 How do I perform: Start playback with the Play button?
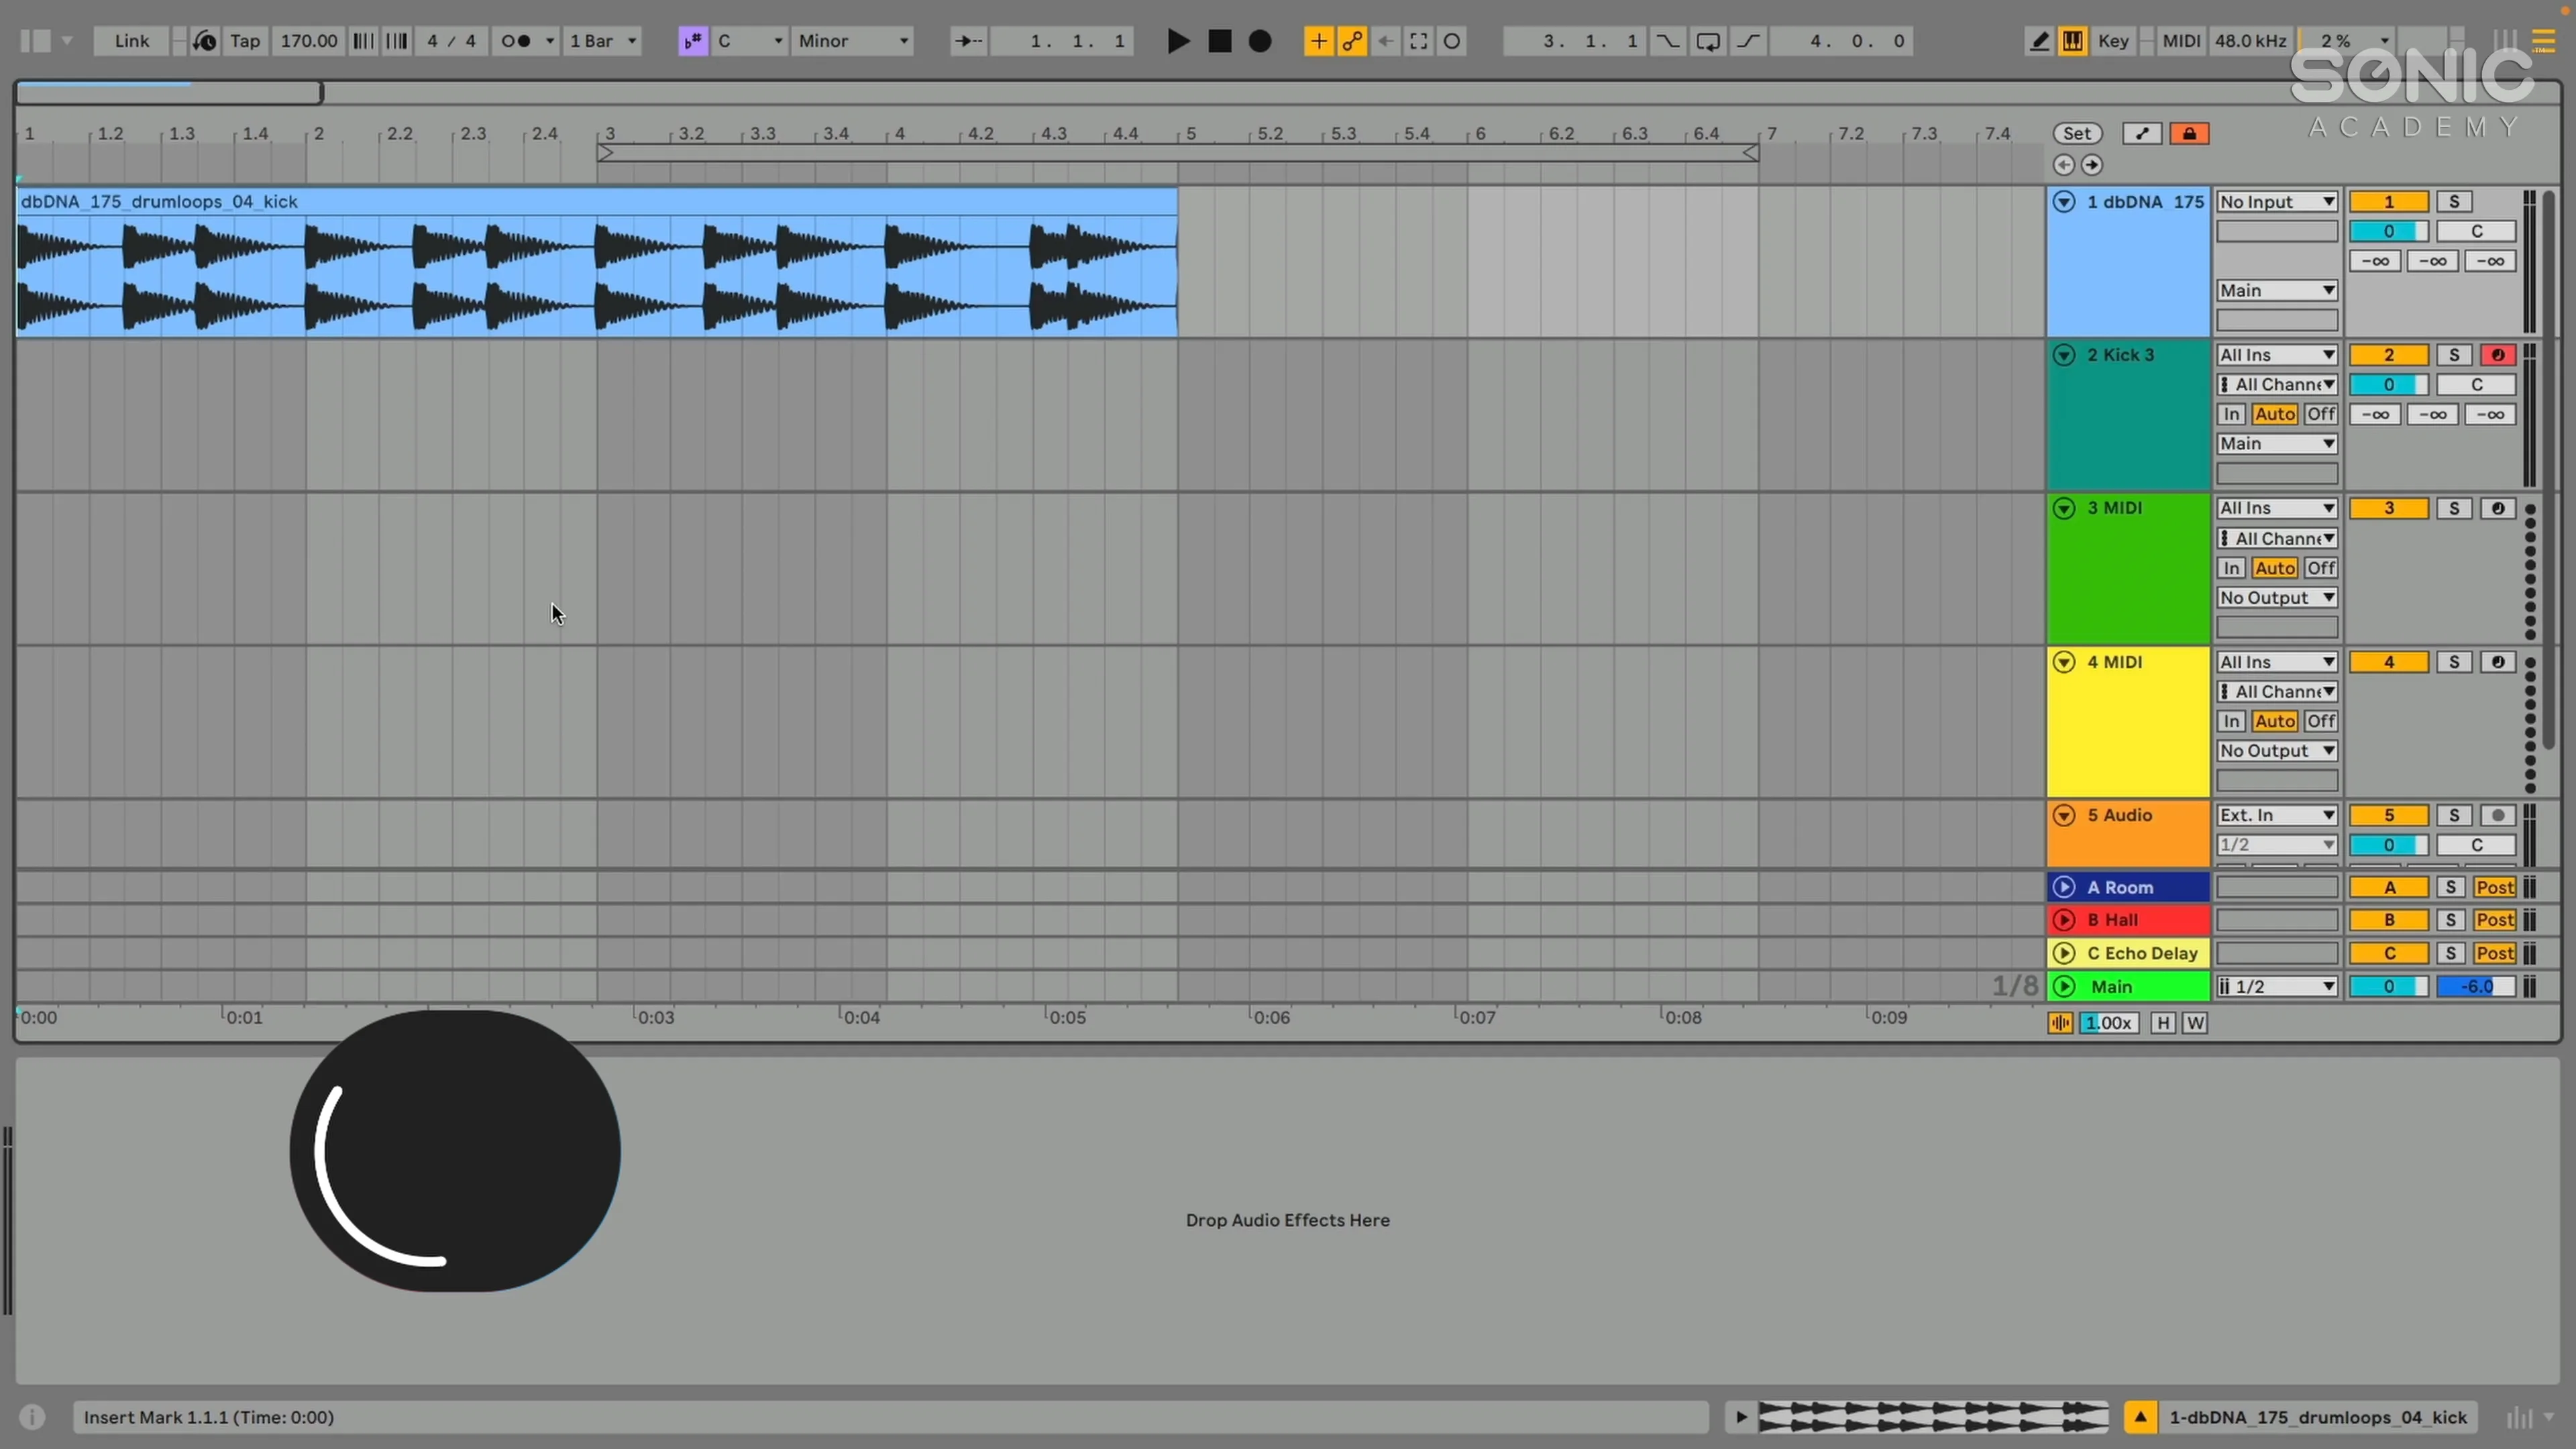pos(1178,41)
